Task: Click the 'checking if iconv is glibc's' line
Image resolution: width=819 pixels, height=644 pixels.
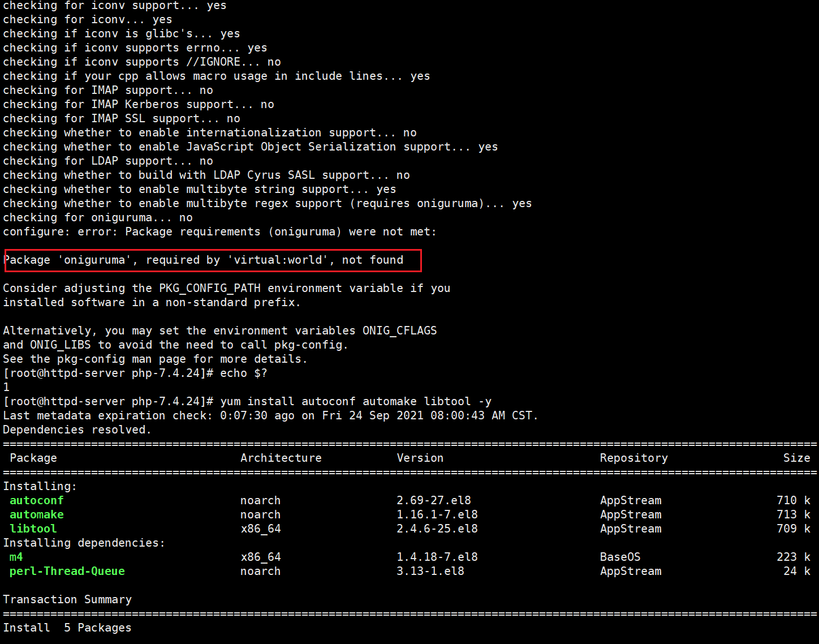Action: point(122,34)
